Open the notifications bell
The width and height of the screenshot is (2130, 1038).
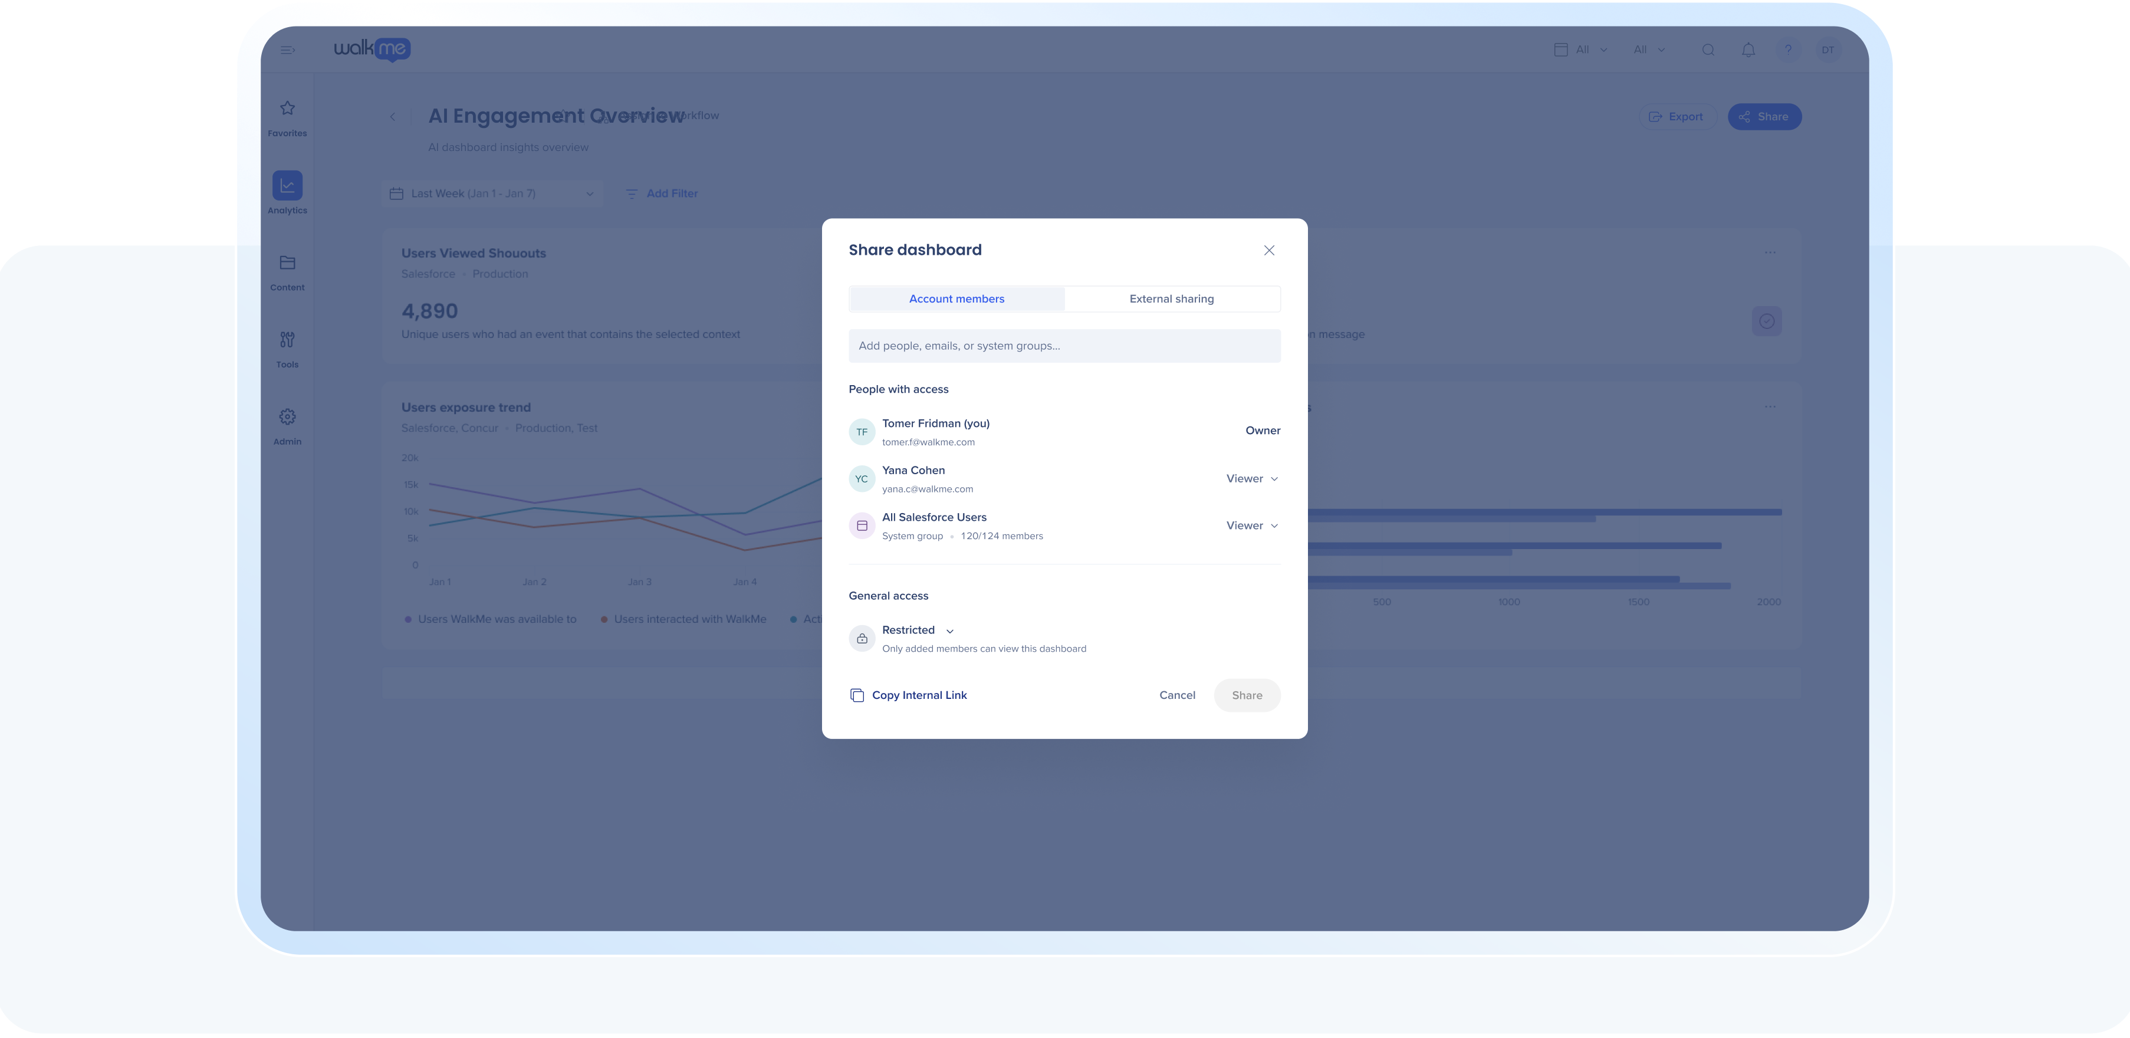pyautogui.click(x=1748, y=51)
